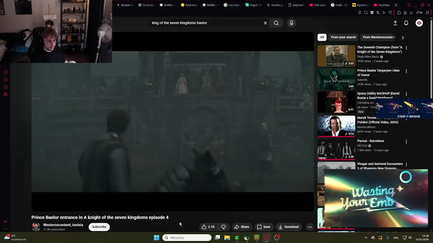Switch to the Rycerz browser tab
The width and height of the screenshot is (433, 243).
pyautogui.click(x=361, y=5)
